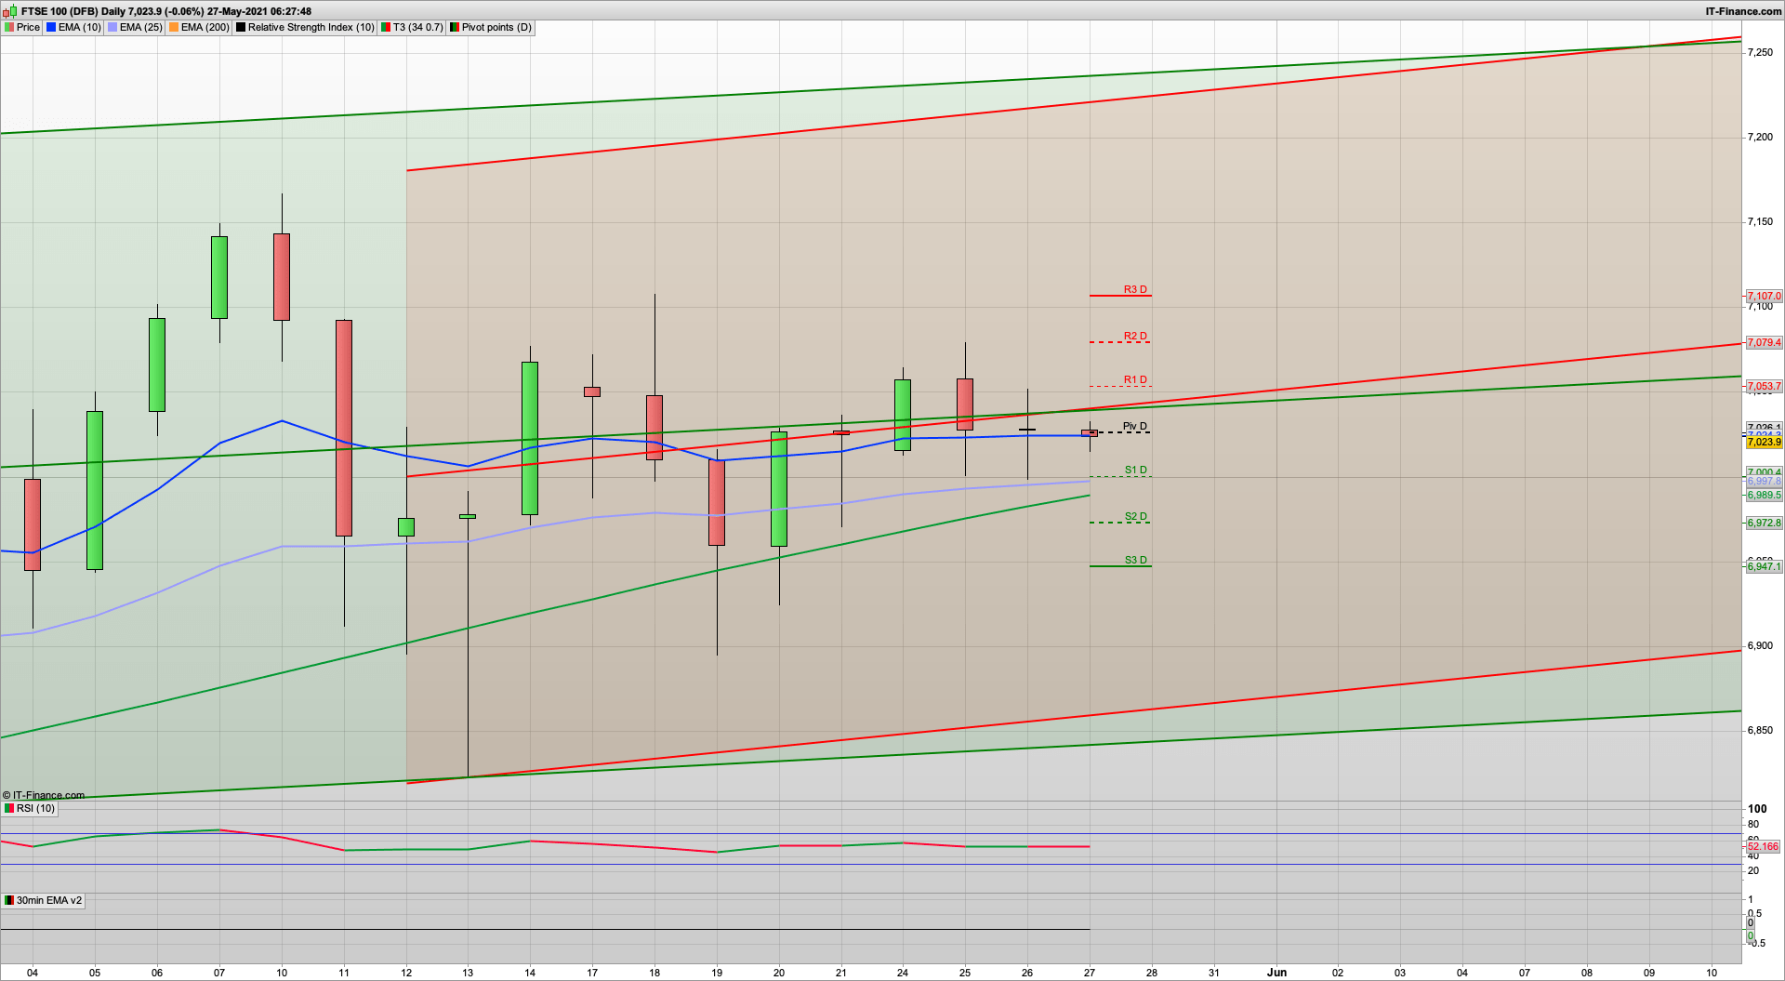Select the EMA (25) legend tab
Image resolution: width=1785 pixels, height=981 pixels.
pyautogui.click(x=136, y=27)
